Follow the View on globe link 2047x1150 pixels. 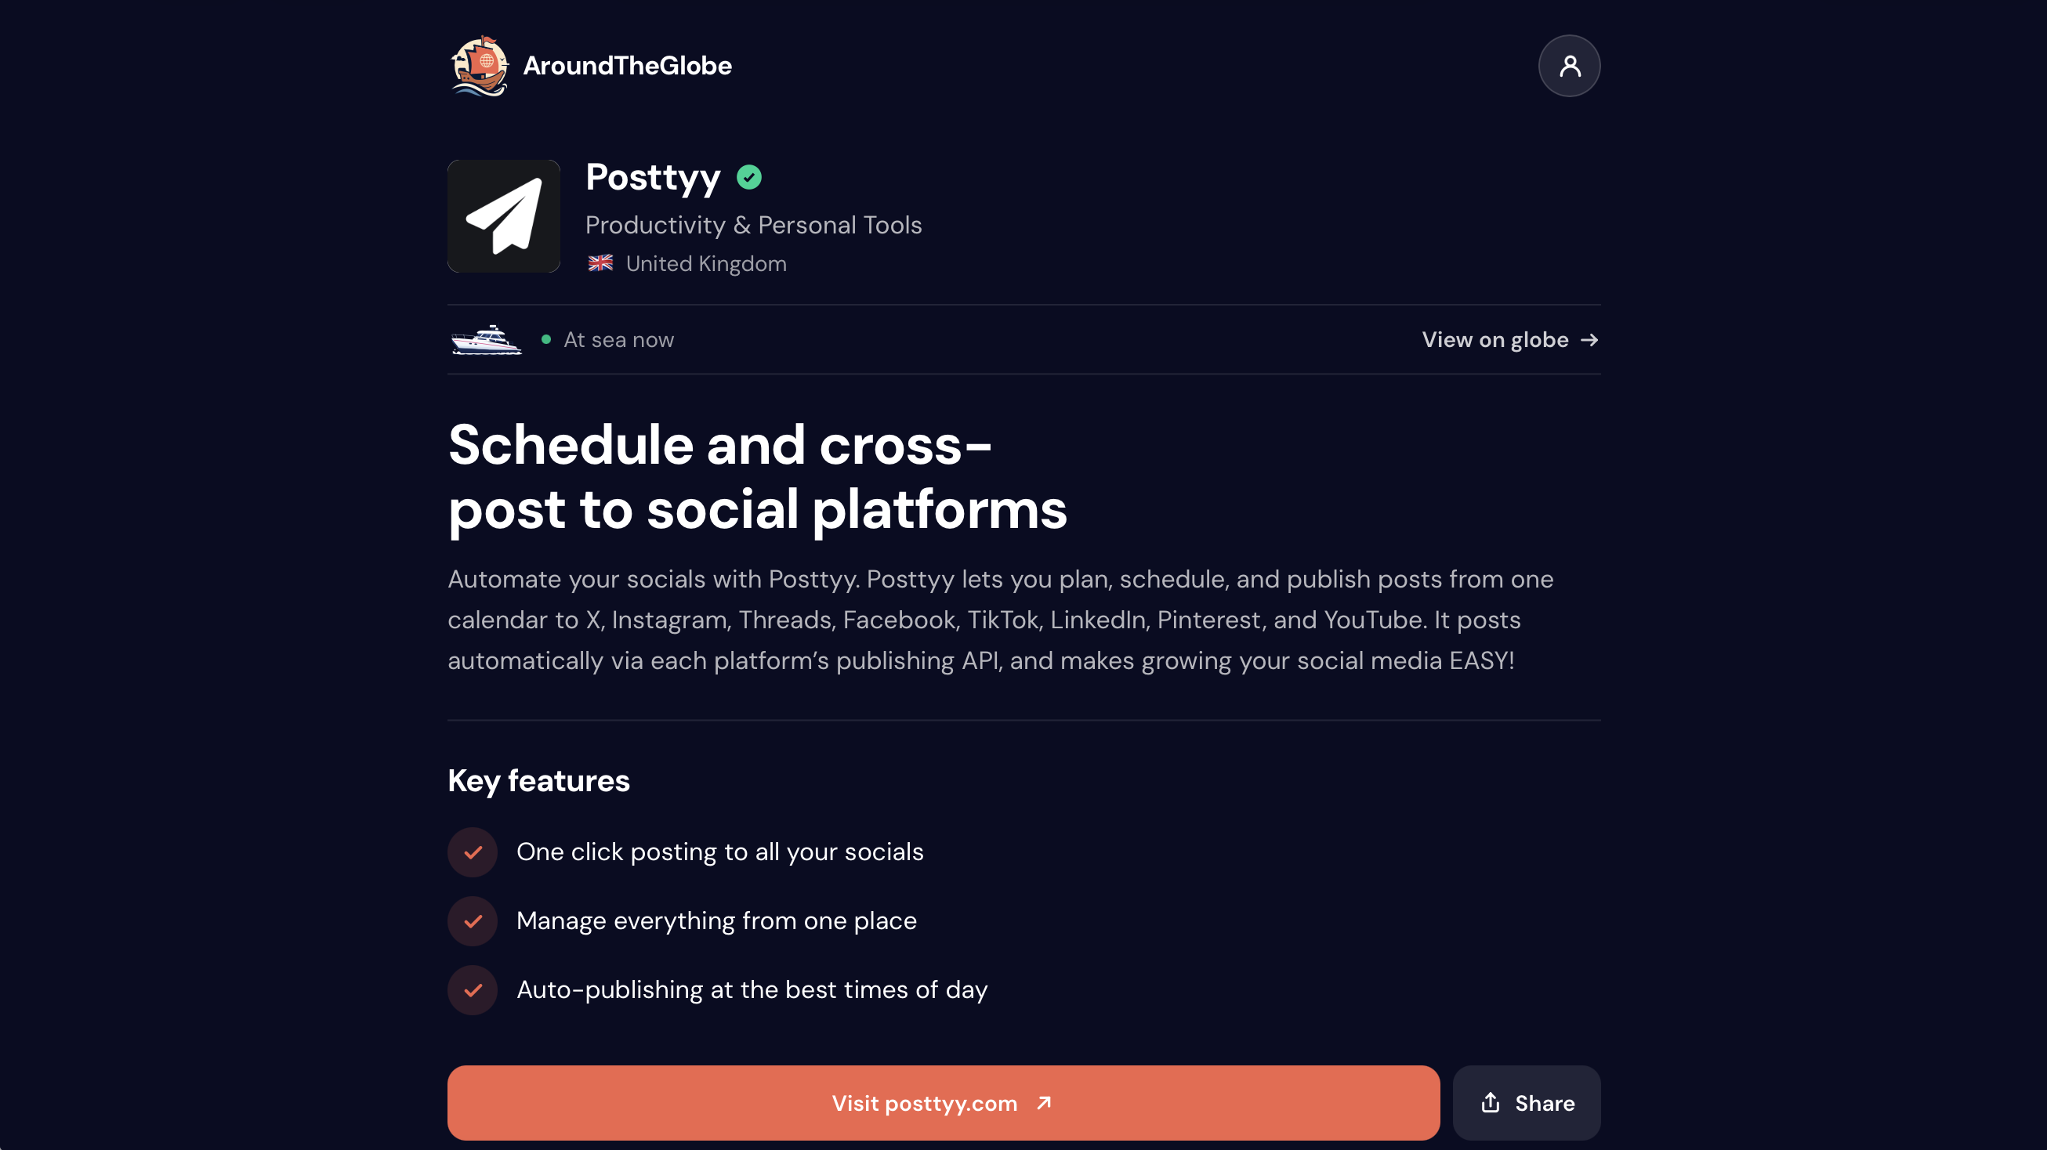(x=1511, y=340)
